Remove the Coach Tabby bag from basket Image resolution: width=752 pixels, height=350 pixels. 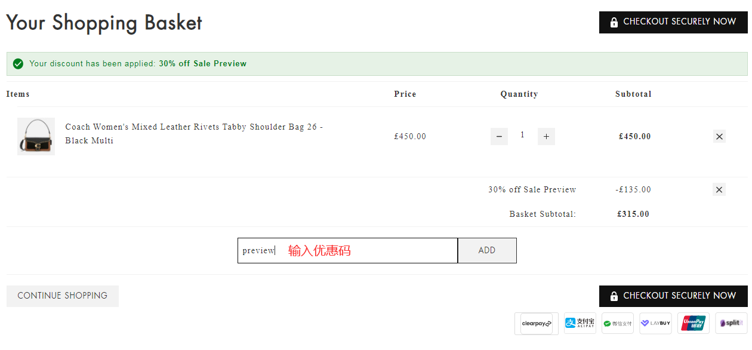pyautogui.click(x=719, y=136)
